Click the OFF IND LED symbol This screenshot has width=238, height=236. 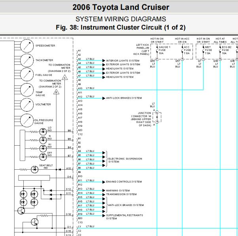click(x=43, y=157)
